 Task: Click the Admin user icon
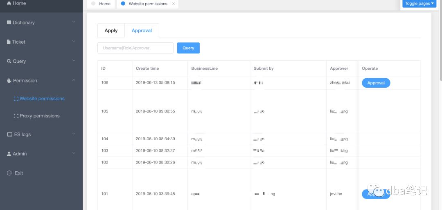9,154
